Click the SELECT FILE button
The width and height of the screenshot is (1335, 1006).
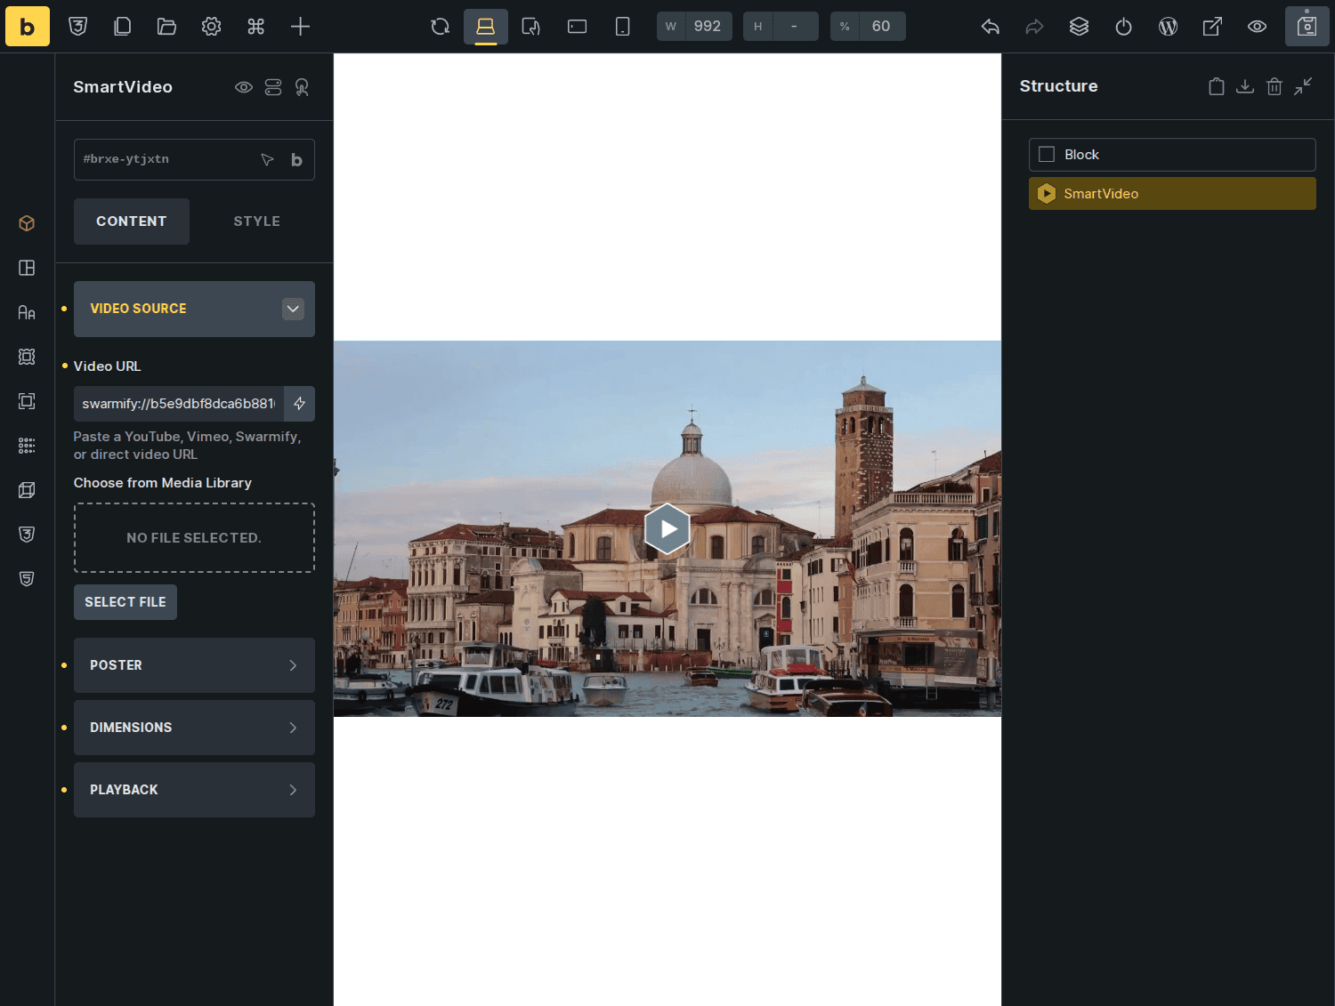[x=125, y=602]
